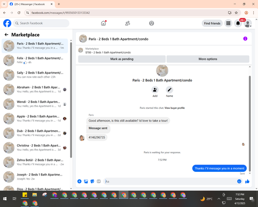The width and height of the screenshot is (258, 207).
Task: Click Mark as pending button
Action: [x=122, y=59]
